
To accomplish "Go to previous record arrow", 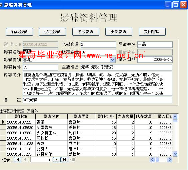I will pos(25,160).
